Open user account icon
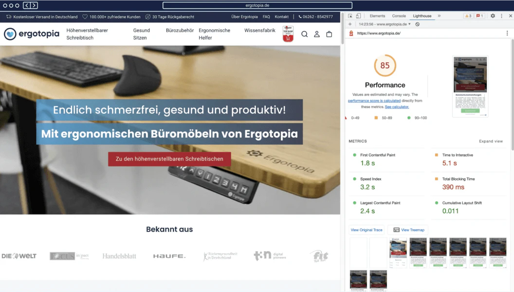Viewport: 514px width, 292px height. click(x=317, y=34)
